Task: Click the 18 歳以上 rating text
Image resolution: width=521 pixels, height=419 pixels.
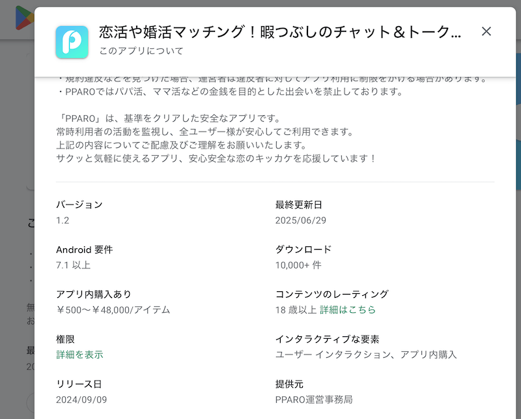Action: (x=296, y=310)
